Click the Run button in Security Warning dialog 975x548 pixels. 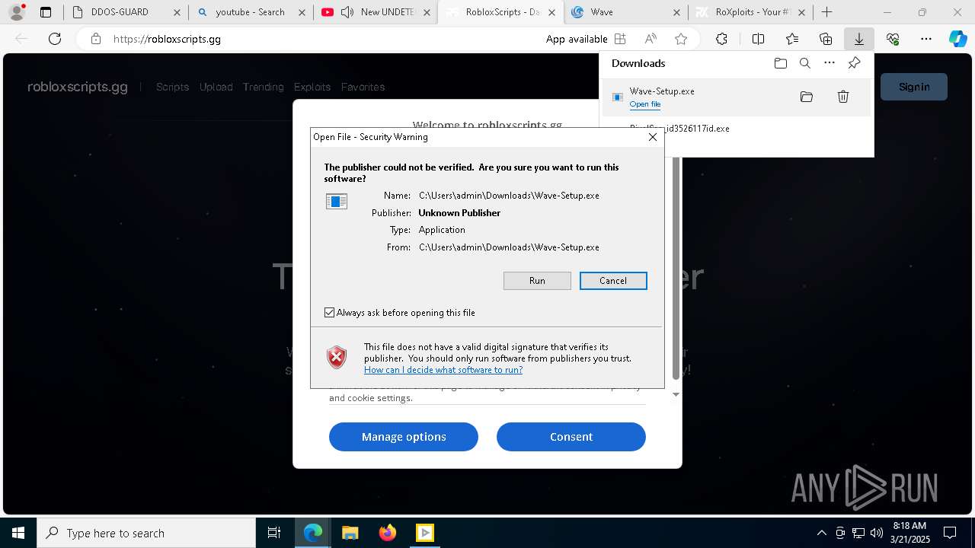click(x=537, y=281)
